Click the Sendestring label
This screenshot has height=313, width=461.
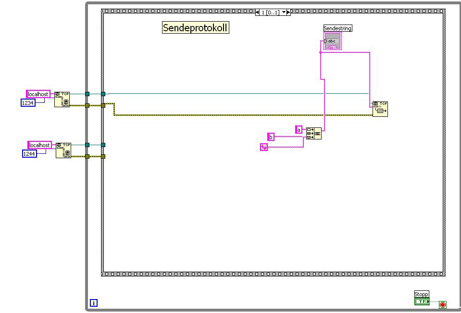(337, 28)
